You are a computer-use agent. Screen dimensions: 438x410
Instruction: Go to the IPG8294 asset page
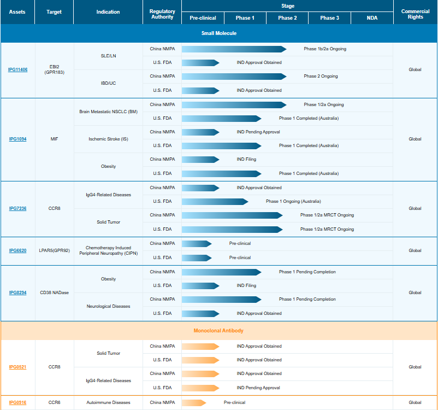[17, 292]
